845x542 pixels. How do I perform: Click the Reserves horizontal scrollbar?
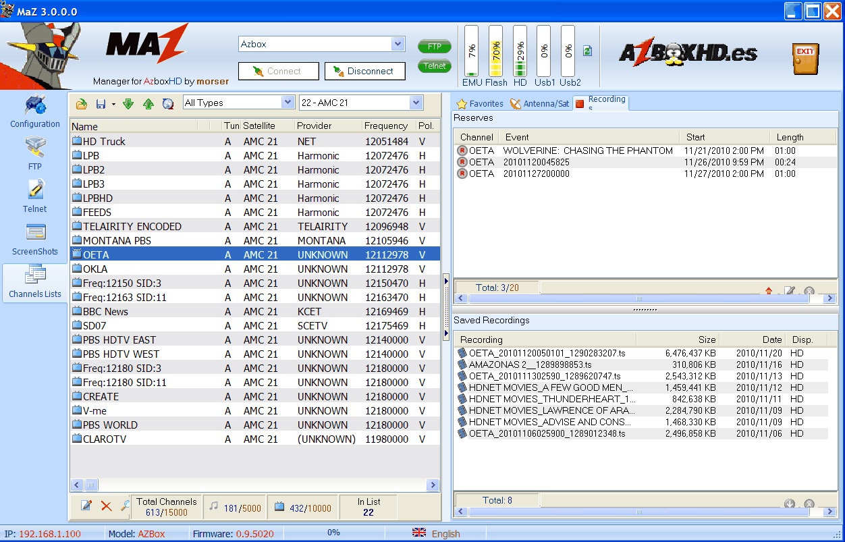(646, 298)
